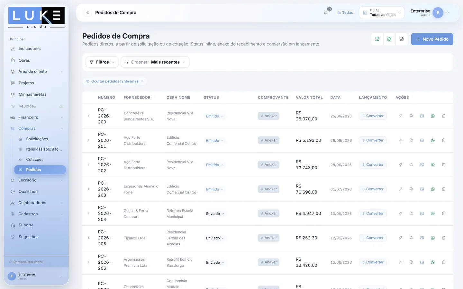Open Ordenar Mais recentes dropdown
Viewport: 463px width, 289px height.
(x=155, y=62)
